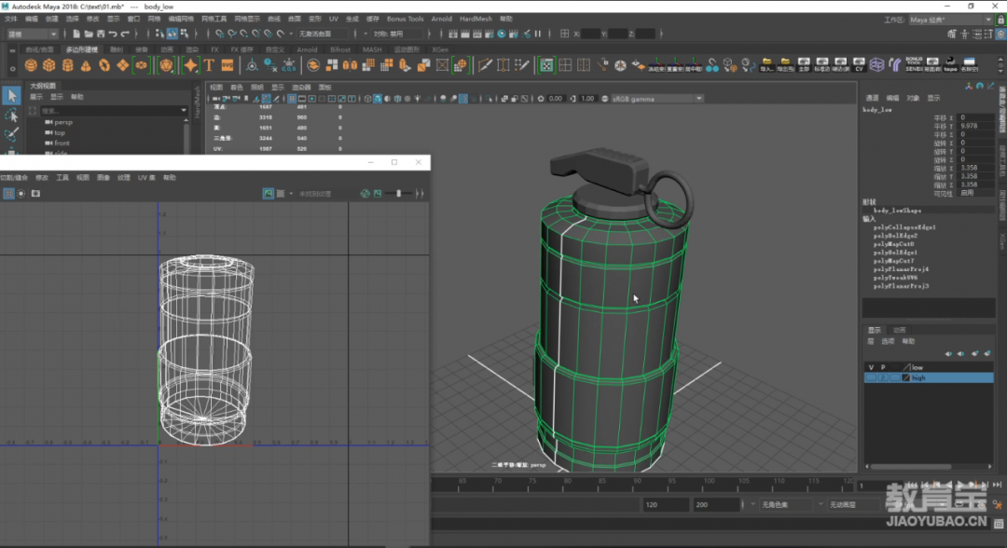The width and height of the screenshot is (1007, 548).
Task: Click the low layer color swatch
Action: pyautogui.click(x=906, y=368)
